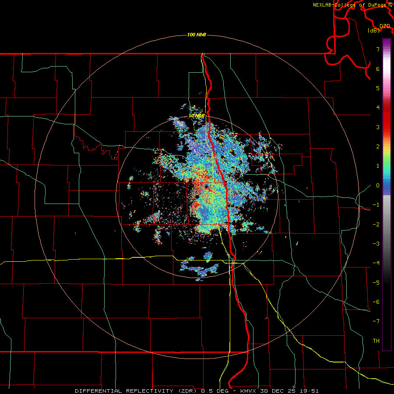
Task: Pick the -3 value on the color scale
Action: pos(376,244)
